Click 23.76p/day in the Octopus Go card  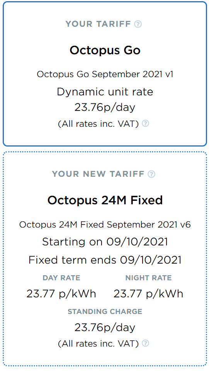[x=105, y=107]
